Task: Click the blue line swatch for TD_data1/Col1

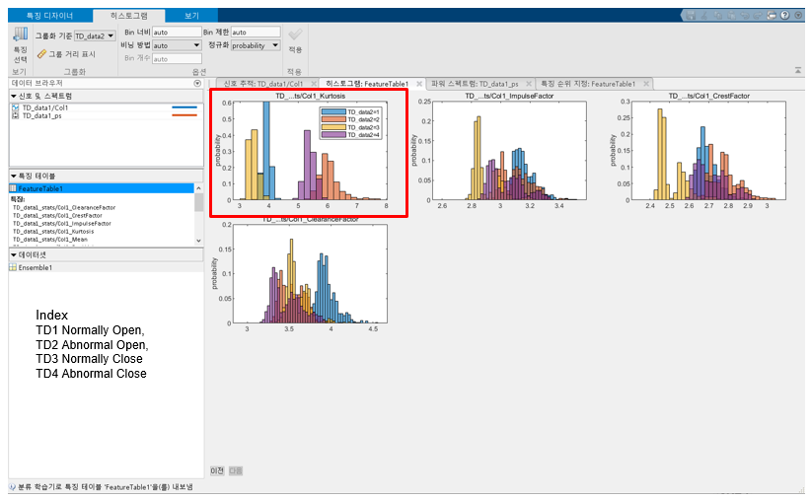Action: click(x=184, y=107)
